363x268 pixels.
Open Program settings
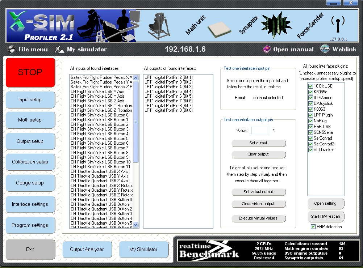(30, 225)
